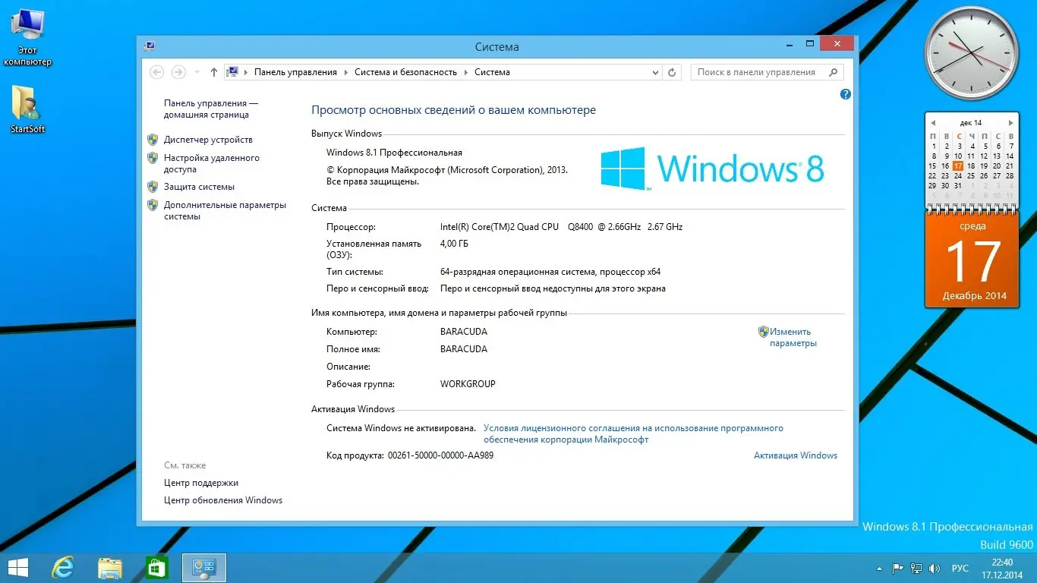Open Action Center flag in system tray

(897, 568)
